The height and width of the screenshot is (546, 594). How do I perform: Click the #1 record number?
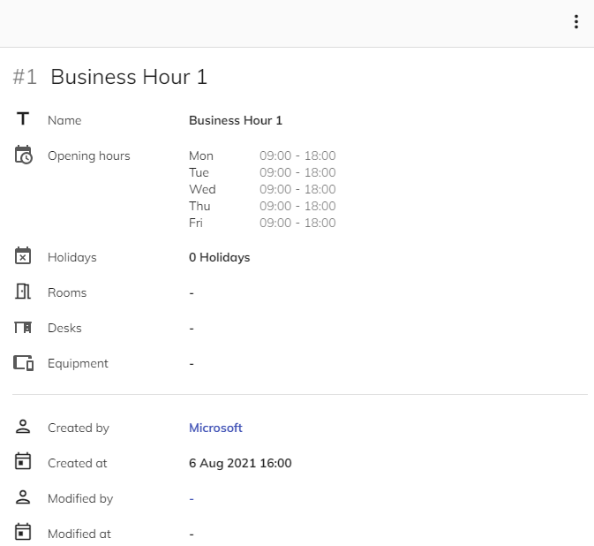pos(25,77)
